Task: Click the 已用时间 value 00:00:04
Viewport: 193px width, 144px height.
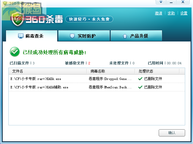Action: coord(174,63)
